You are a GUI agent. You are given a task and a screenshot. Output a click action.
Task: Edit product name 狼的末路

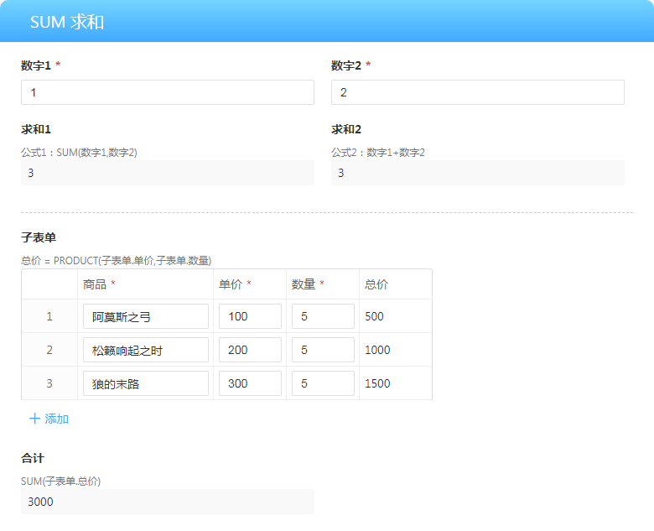145,383
